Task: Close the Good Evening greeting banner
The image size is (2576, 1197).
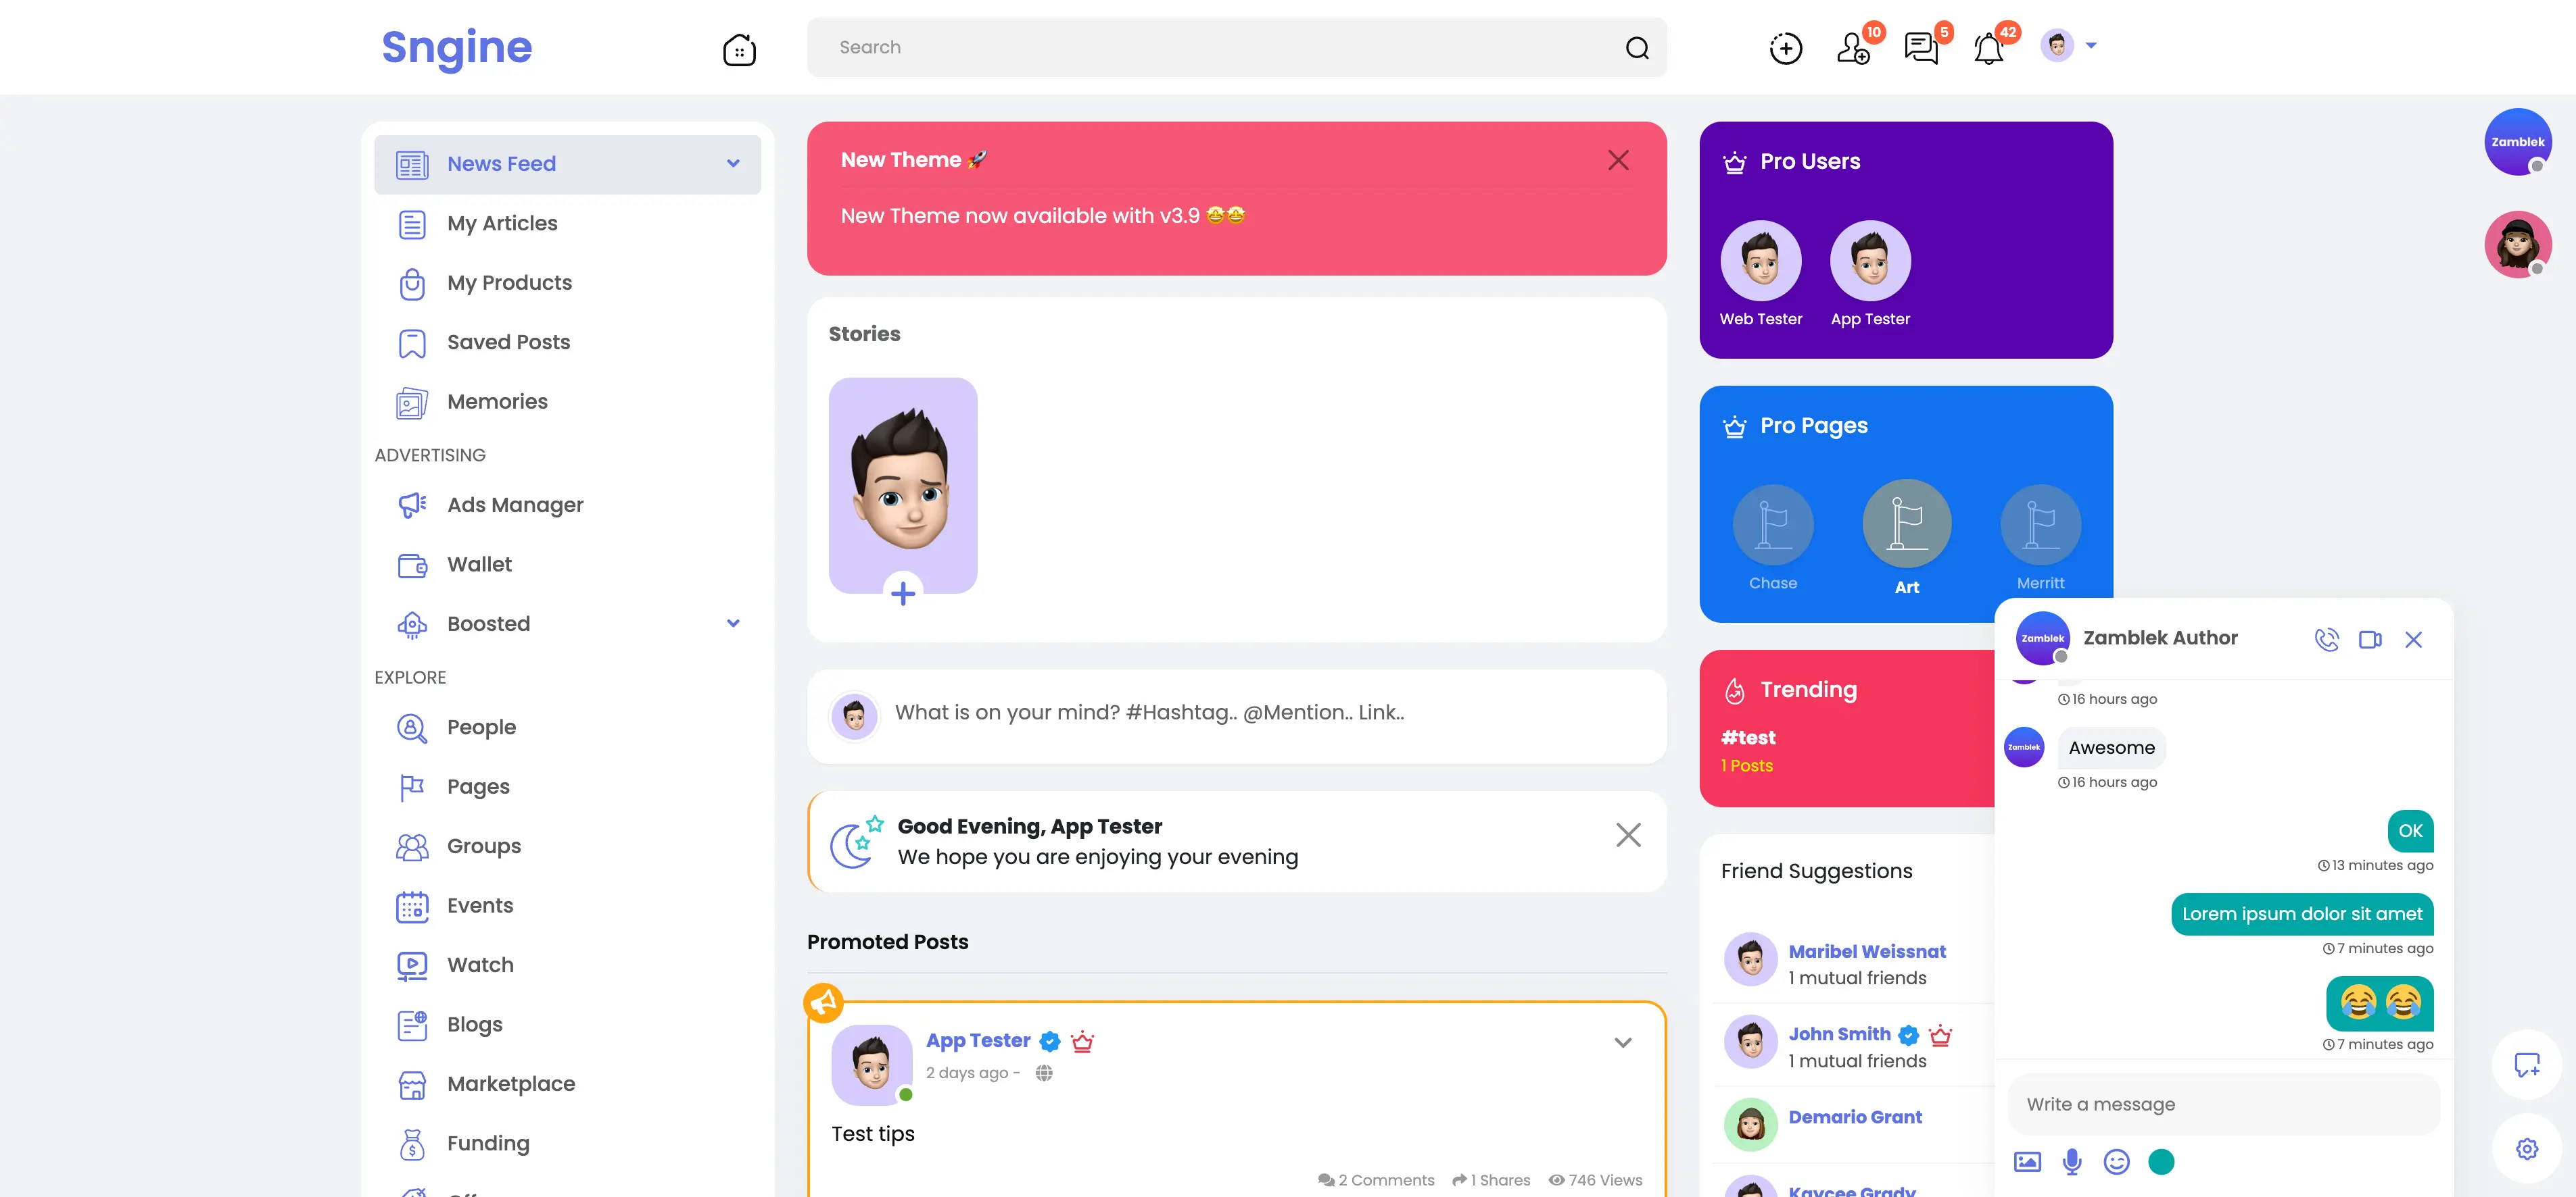Action: point(1627,836)
